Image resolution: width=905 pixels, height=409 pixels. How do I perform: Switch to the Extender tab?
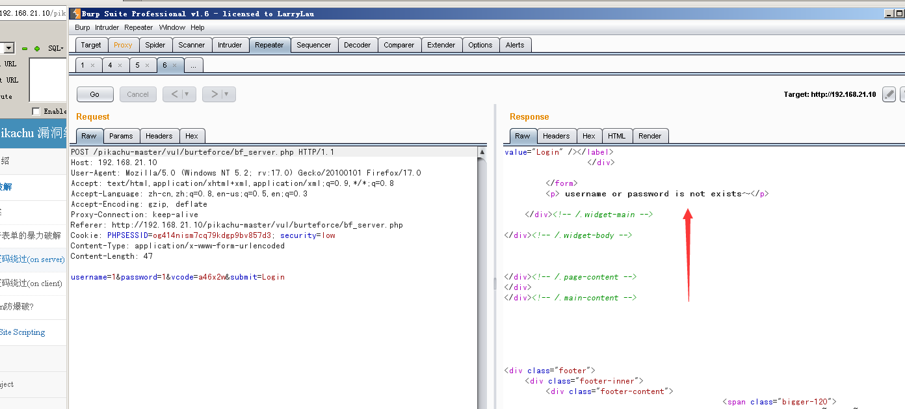pos(441,45)
